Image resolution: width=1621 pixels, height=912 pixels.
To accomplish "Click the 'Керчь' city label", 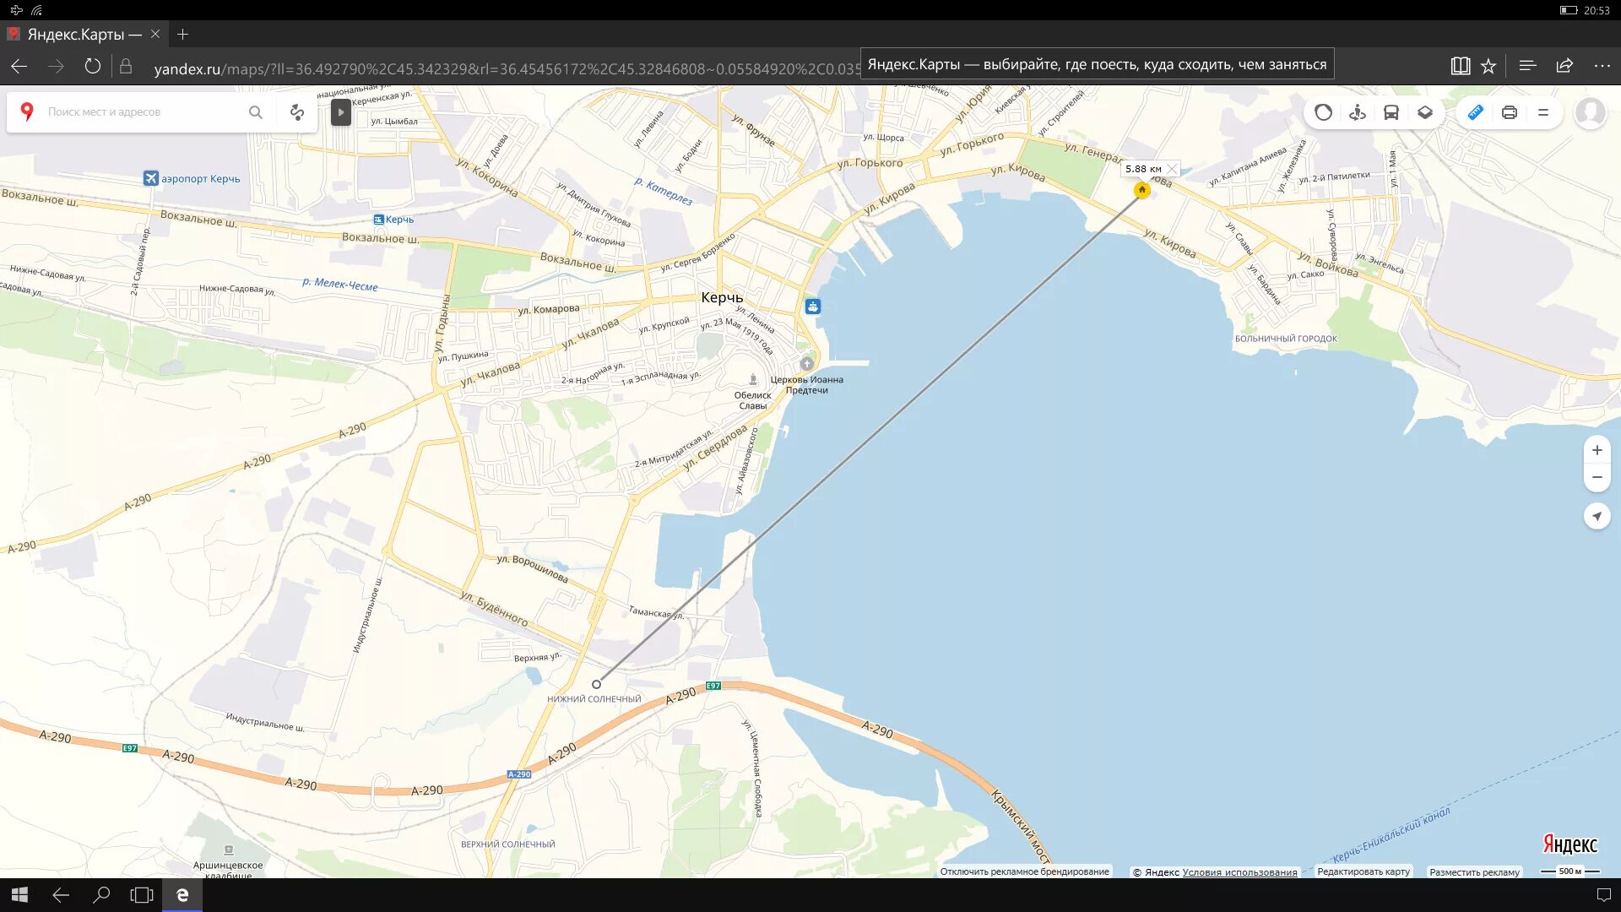I will (722, 297).
